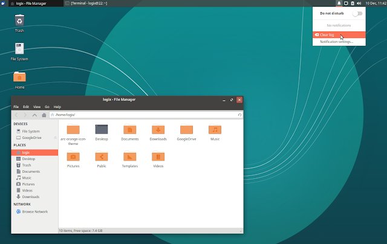Close the File Manager window
The width and height of the screenshot is (387, 244).
point(239,100)
